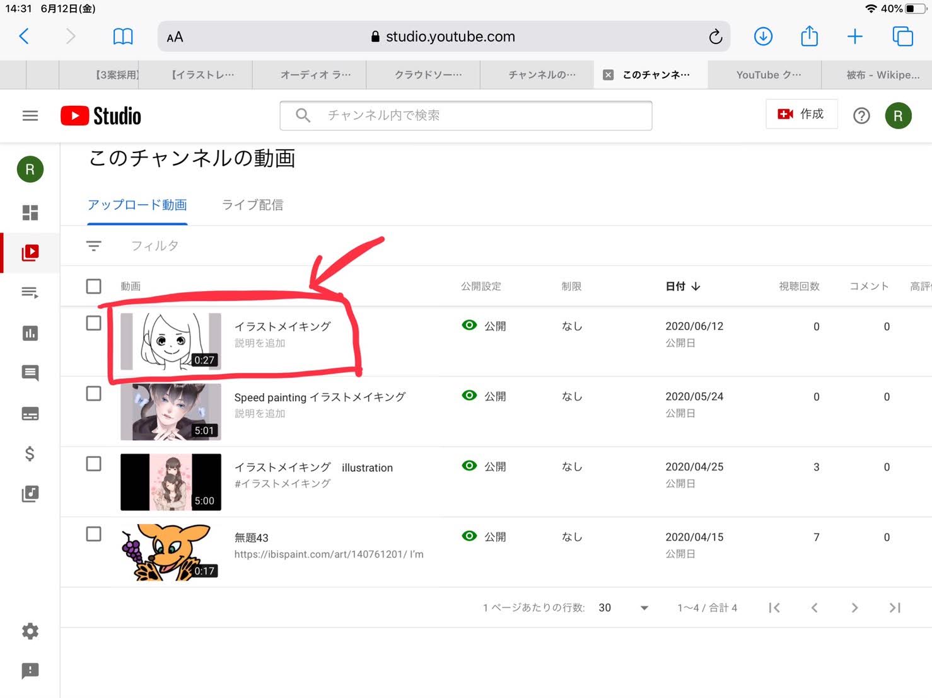The height and width of the screenshot is (698, 932).
Task: Switch to YouTube browser tab
Action: pyautogui.click(x=767, y=75)
